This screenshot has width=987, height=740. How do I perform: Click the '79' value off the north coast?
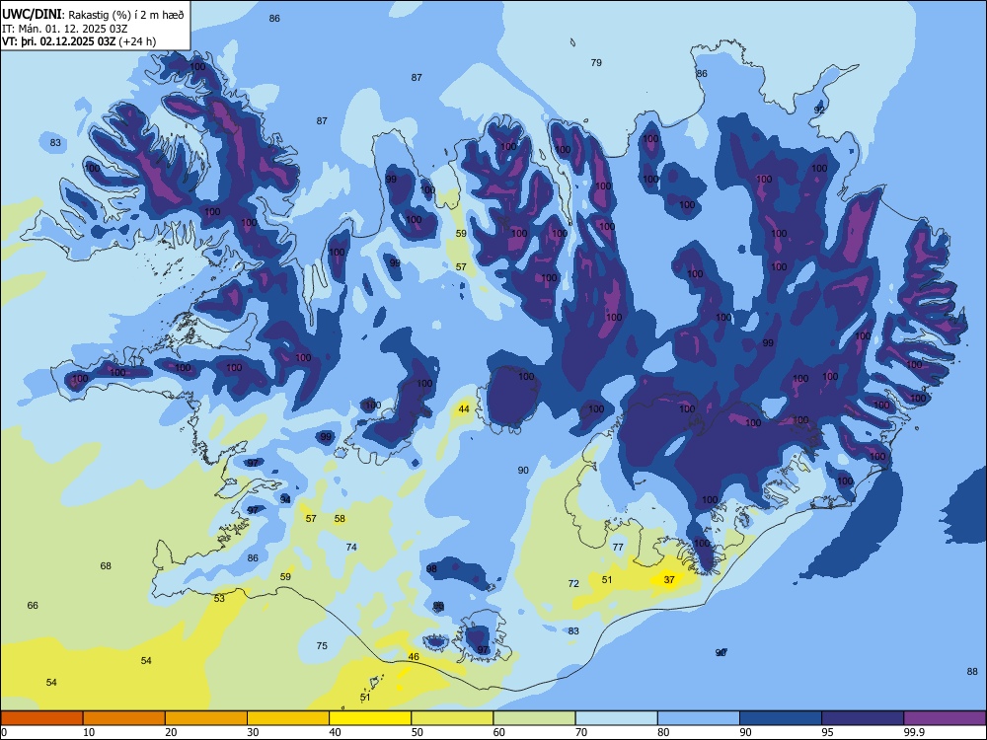596,62
